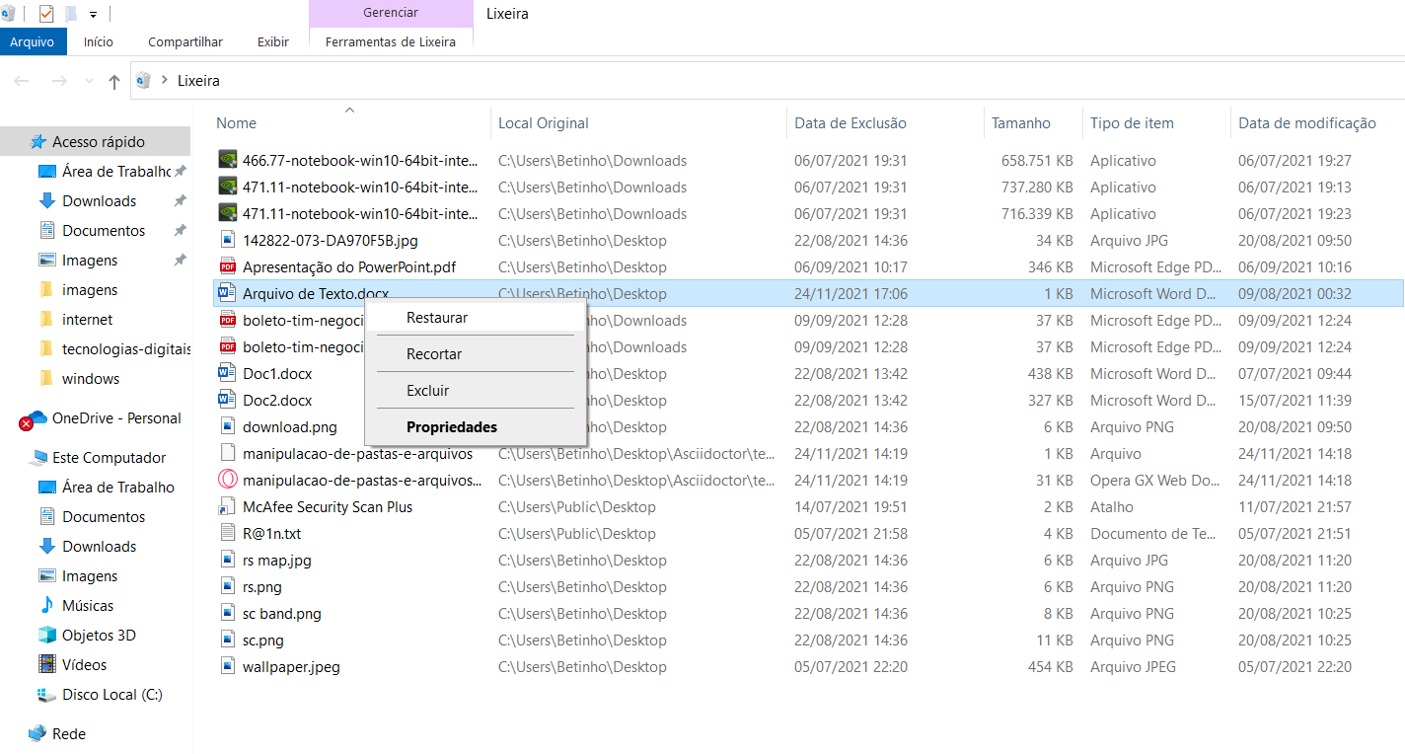Switch to the Início ribbon tab
This screenshot has width=1405, height=754.
pyautogui.click(x=99, y=41)
